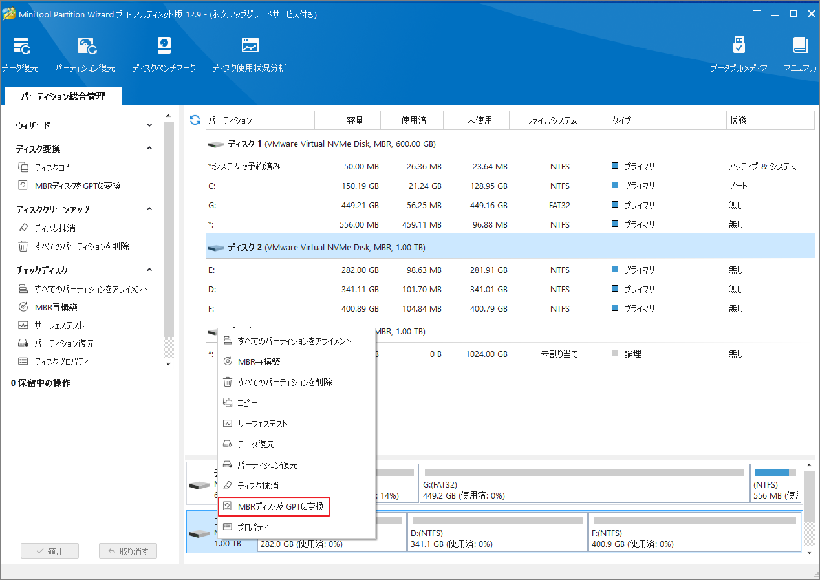Select *:システムで予約済み partition row
The height and width of the screenshot is (580, 820).
click(x=510, y=166)
